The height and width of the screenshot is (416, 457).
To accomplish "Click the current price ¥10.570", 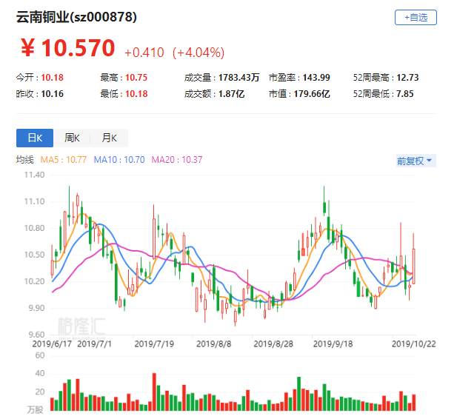I will tap(68, 48).
